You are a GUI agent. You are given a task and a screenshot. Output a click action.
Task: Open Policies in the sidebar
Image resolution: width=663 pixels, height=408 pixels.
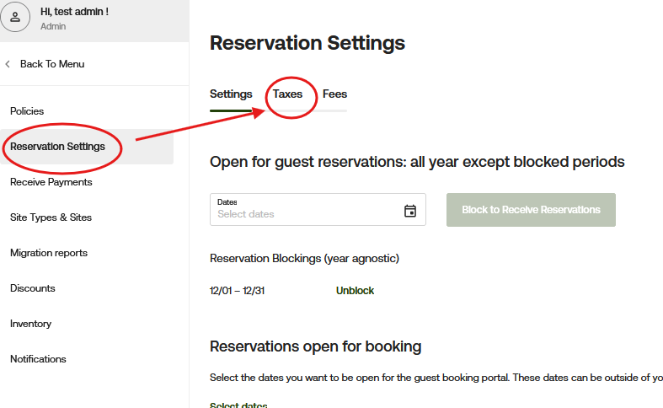coord(27,111)
